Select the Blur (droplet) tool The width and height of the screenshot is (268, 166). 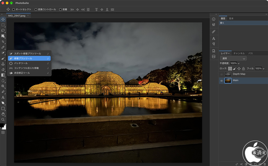(x=3, y=80)
